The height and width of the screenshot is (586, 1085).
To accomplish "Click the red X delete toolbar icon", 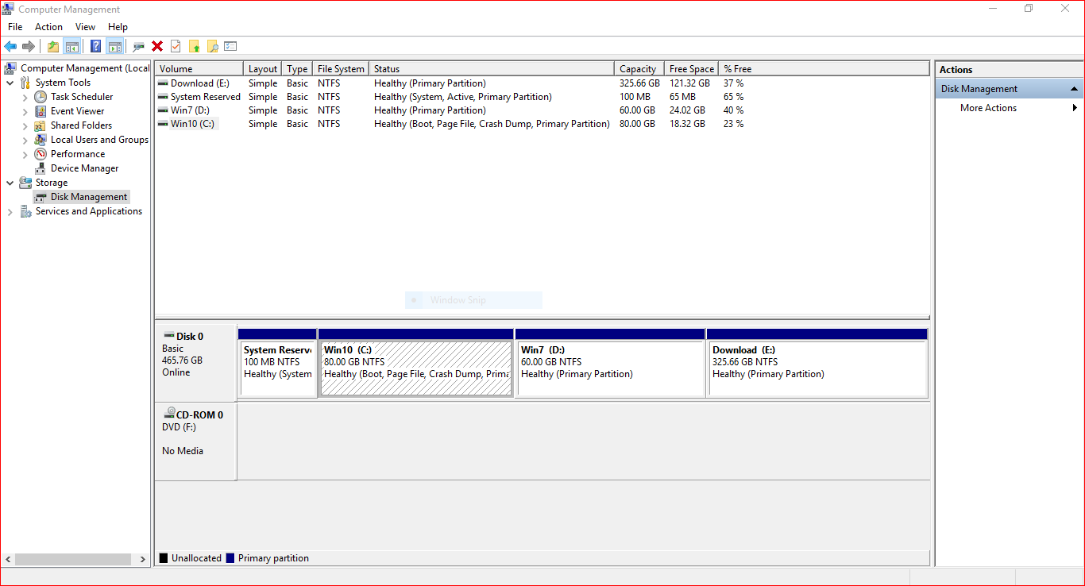I will (157, 47).
